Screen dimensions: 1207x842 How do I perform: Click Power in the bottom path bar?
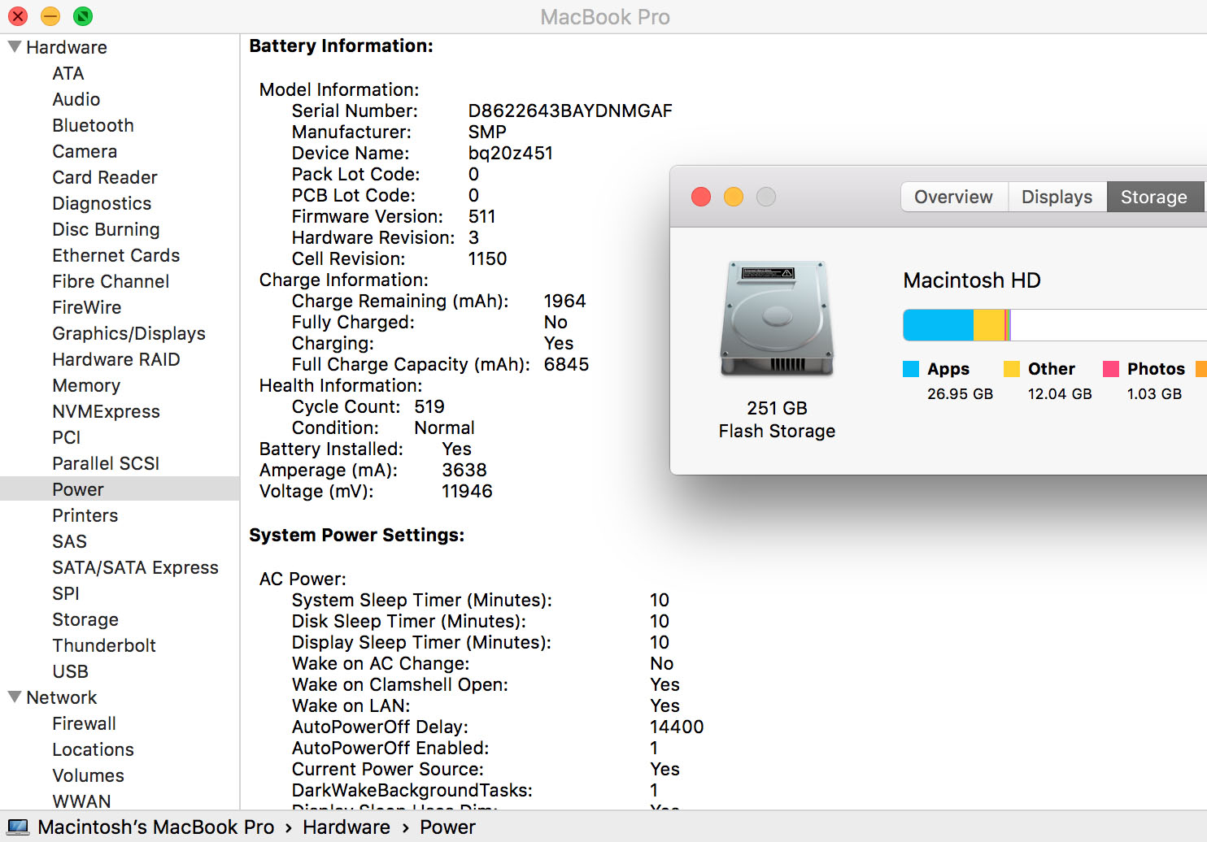tap(447, 827)
